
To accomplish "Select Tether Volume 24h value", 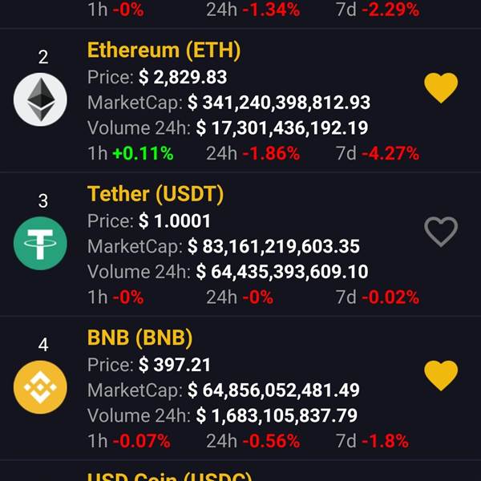I will pyautogui.click(x=282, y=272).
